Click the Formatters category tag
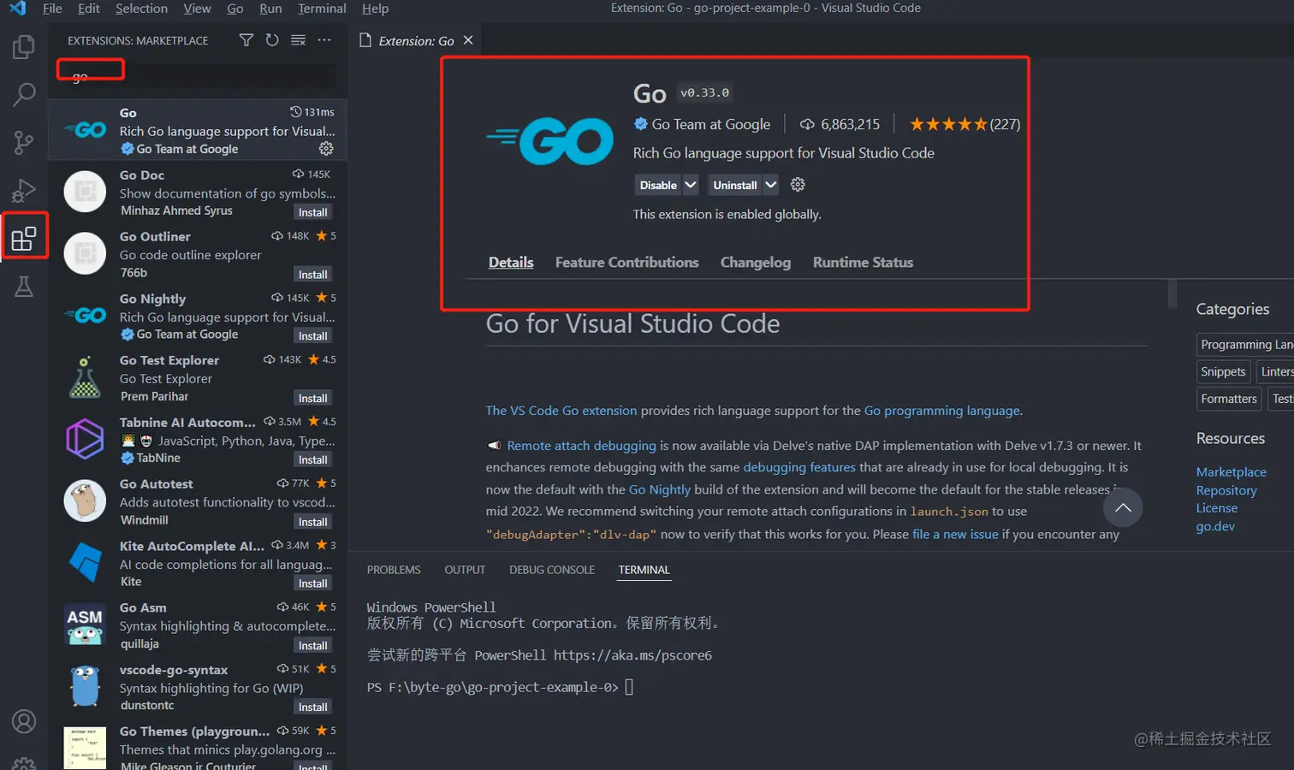This screenshot has width=1294, height=770. click(x=1229, y=399)
